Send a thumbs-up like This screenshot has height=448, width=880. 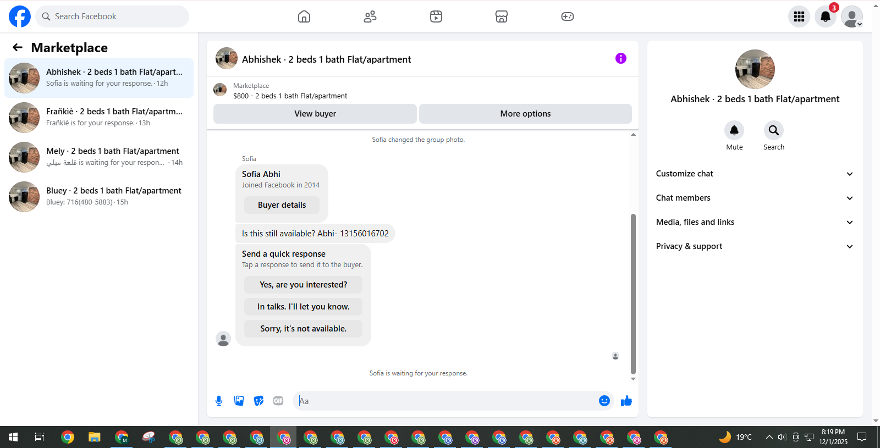[x=626, y=401]
